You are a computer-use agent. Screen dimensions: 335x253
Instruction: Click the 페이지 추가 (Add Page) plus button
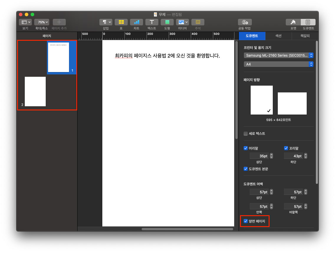pos(59,22)
